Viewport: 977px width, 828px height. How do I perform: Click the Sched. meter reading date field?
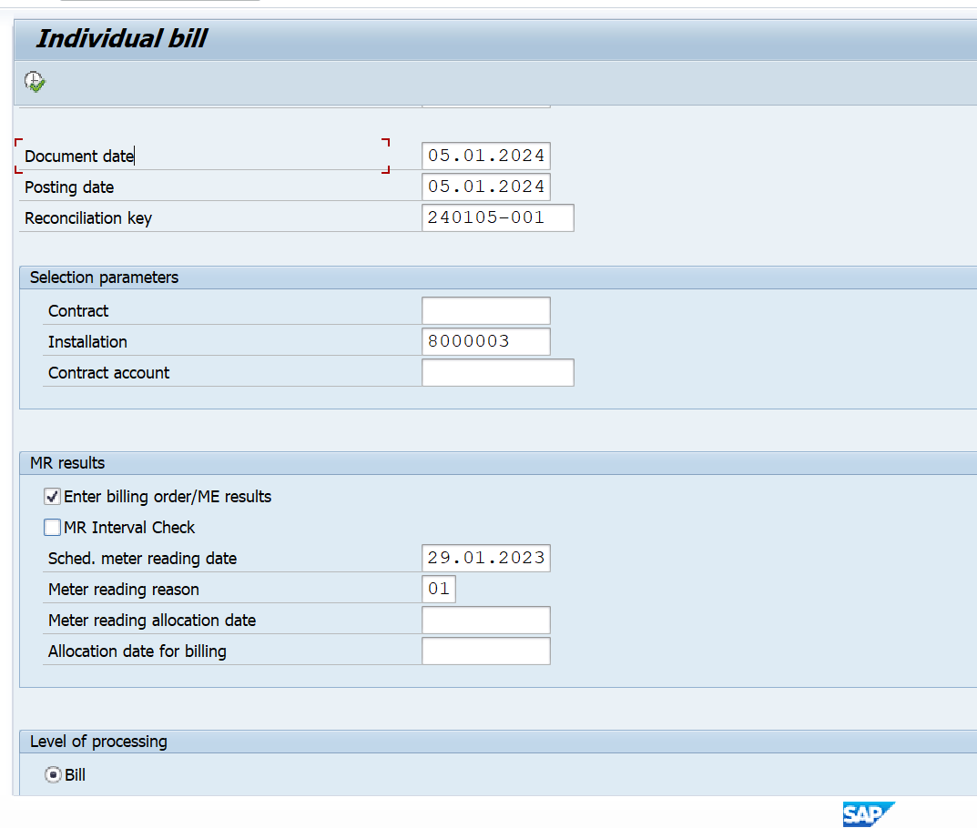(x=486, y=559)
